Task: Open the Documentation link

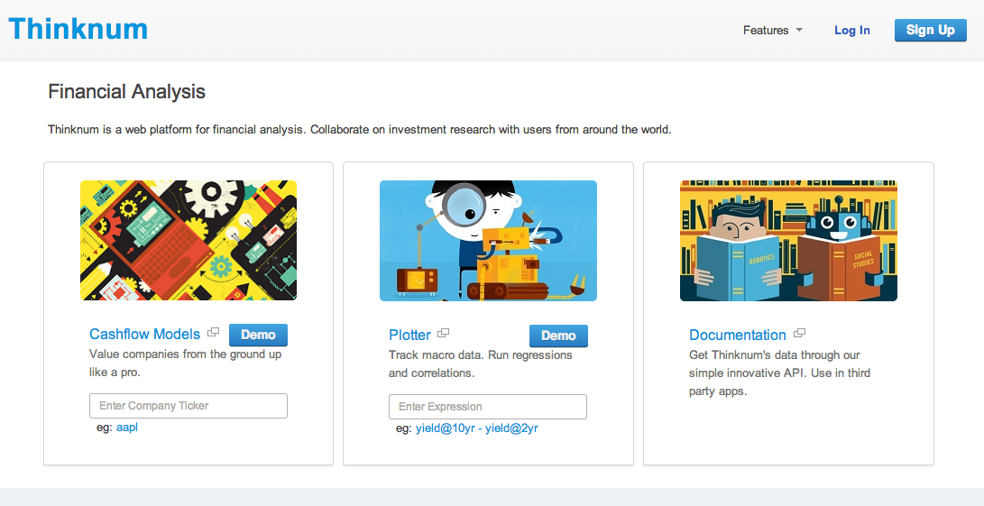Action: (737, 336)
